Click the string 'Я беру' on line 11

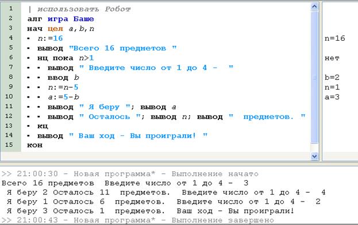tap(105, 107)
